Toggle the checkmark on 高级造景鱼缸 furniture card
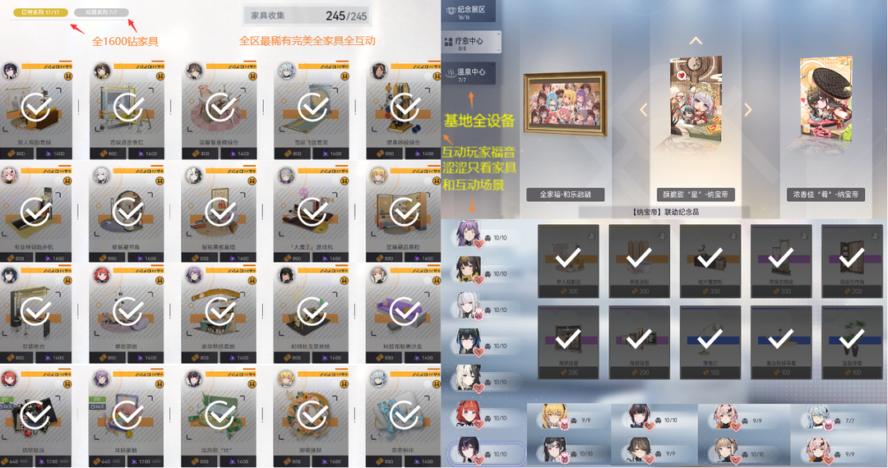 pos(128,107)
